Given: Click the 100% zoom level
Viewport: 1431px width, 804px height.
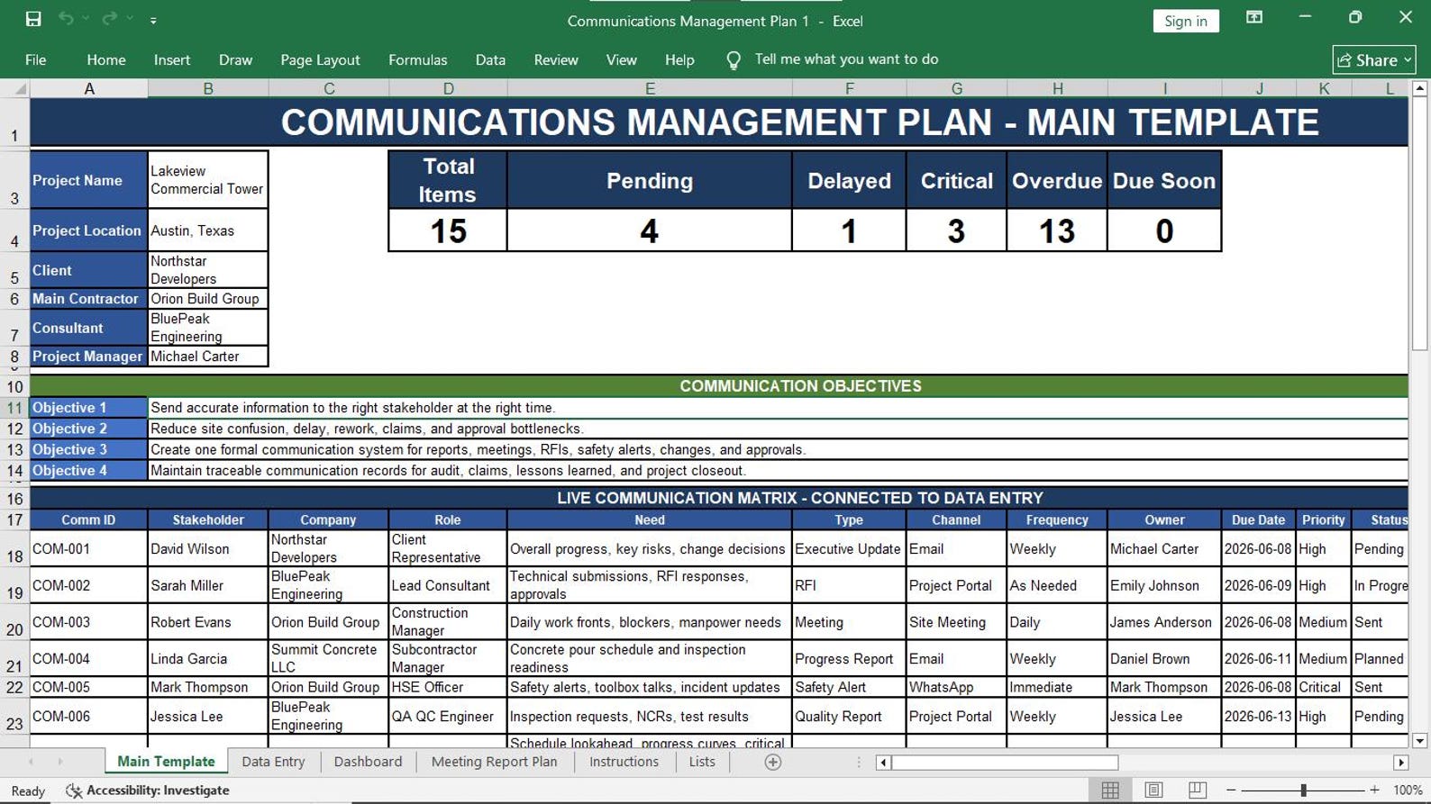Looking at the screenshot, I should click(x=1408, y=790).
